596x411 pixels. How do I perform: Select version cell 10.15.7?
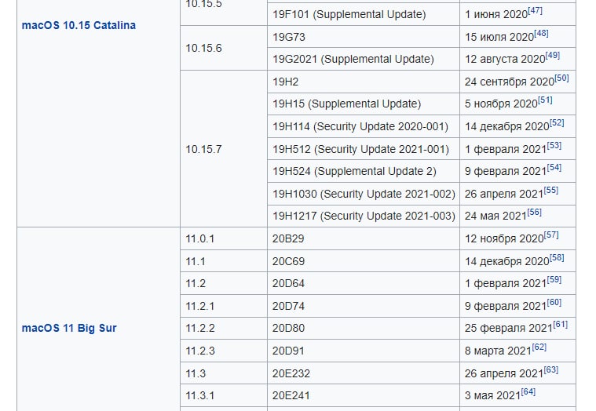coord(224,149)
